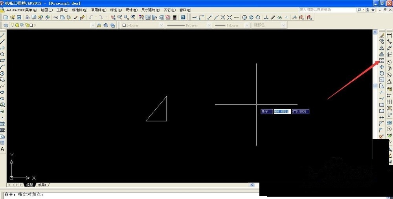
Task: Open the Layer Properties Manager icon
Action: click(x=6, y=25)
